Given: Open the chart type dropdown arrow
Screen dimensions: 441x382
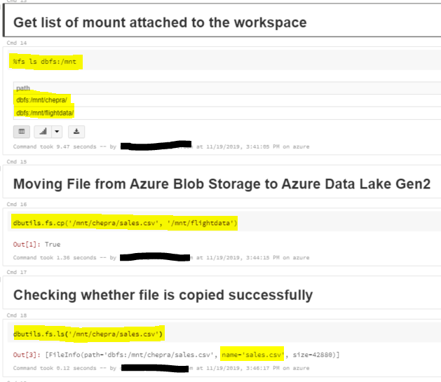Looking at the screenshot, I should coord(57,132).
